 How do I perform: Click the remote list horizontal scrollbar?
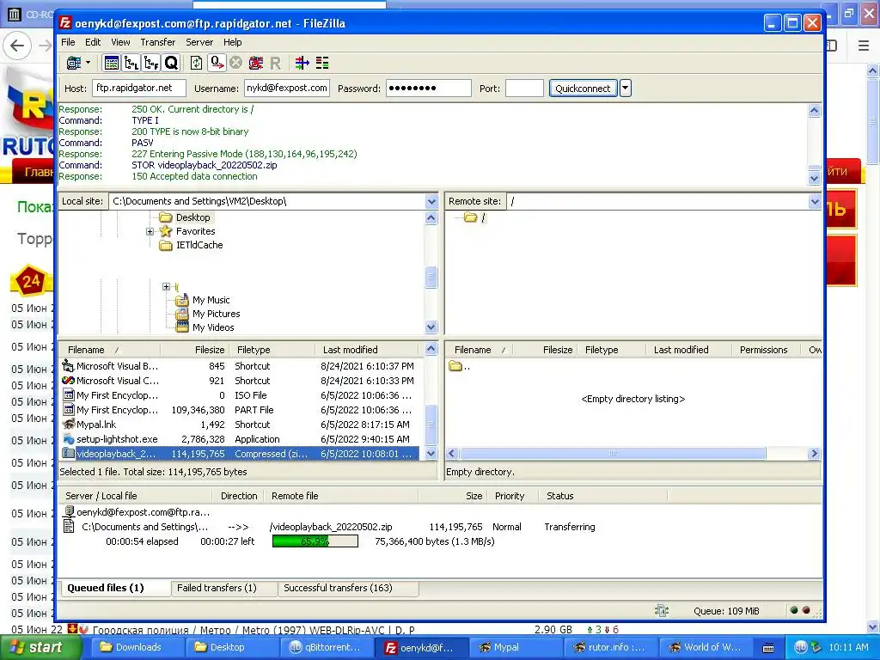(612, 454)
